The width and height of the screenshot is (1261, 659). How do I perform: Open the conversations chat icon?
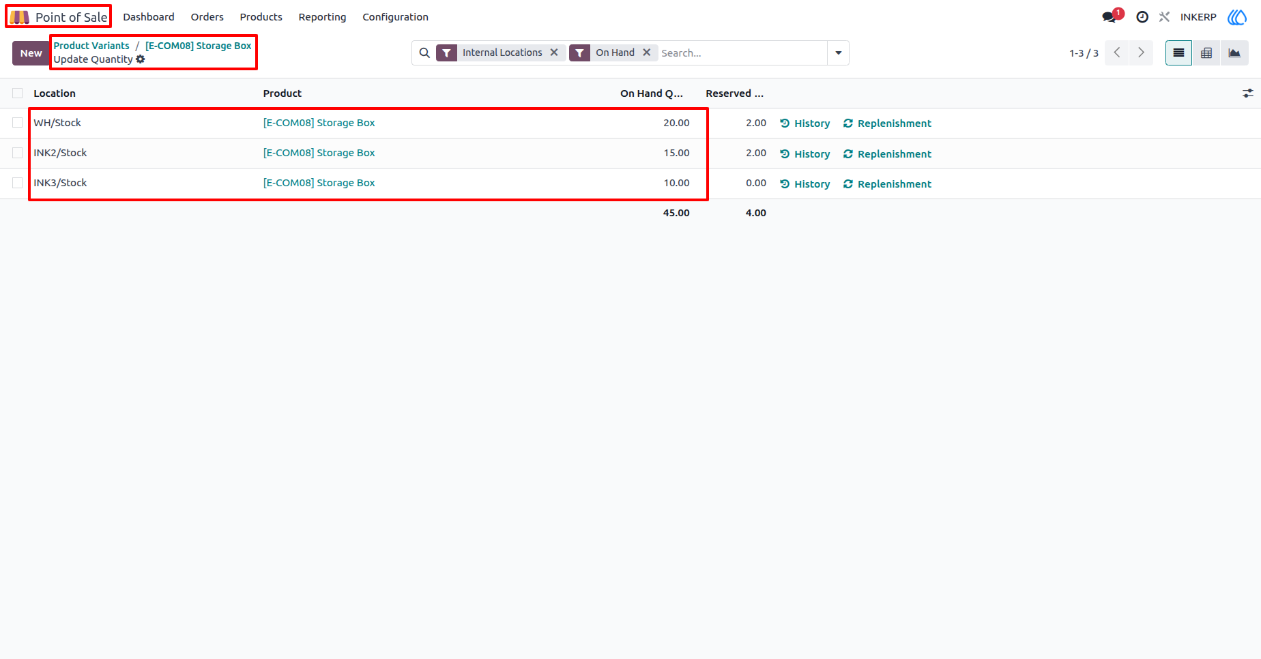pyautogui.click(x=1110, y=17)
